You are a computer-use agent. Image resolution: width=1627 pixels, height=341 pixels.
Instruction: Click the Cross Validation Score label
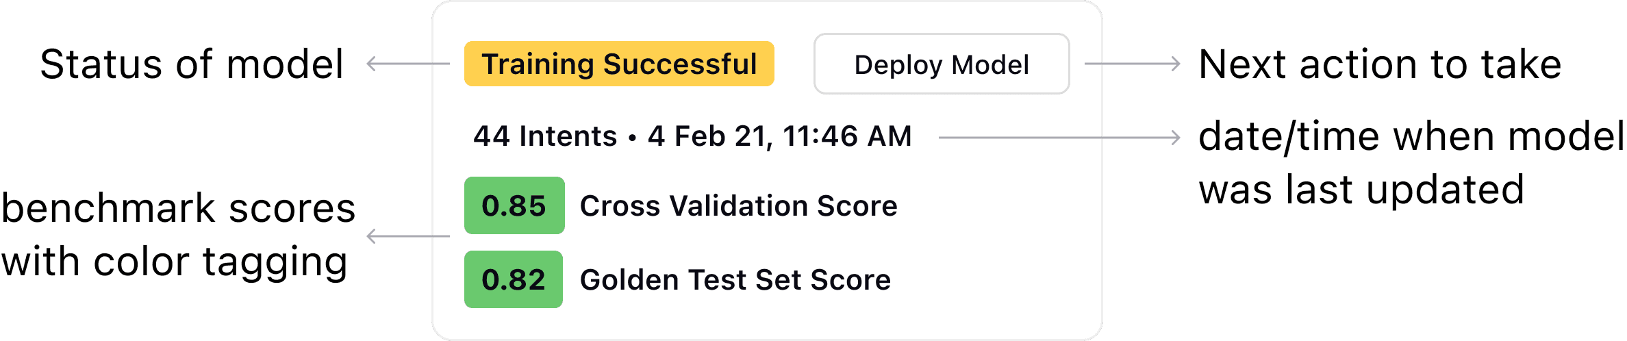tap(738, 206)
